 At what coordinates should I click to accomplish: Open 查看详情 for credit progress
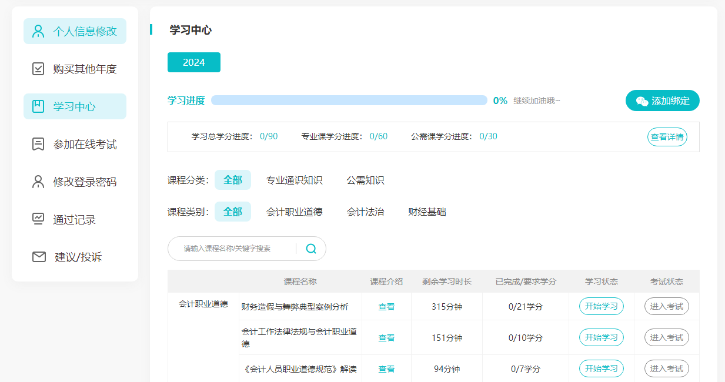pos(667,137)
